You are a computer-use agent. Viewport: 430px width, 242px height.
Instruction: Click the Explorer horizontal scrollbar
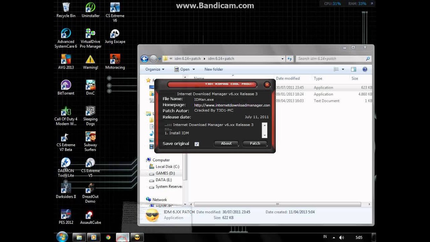tap(277, 204)
